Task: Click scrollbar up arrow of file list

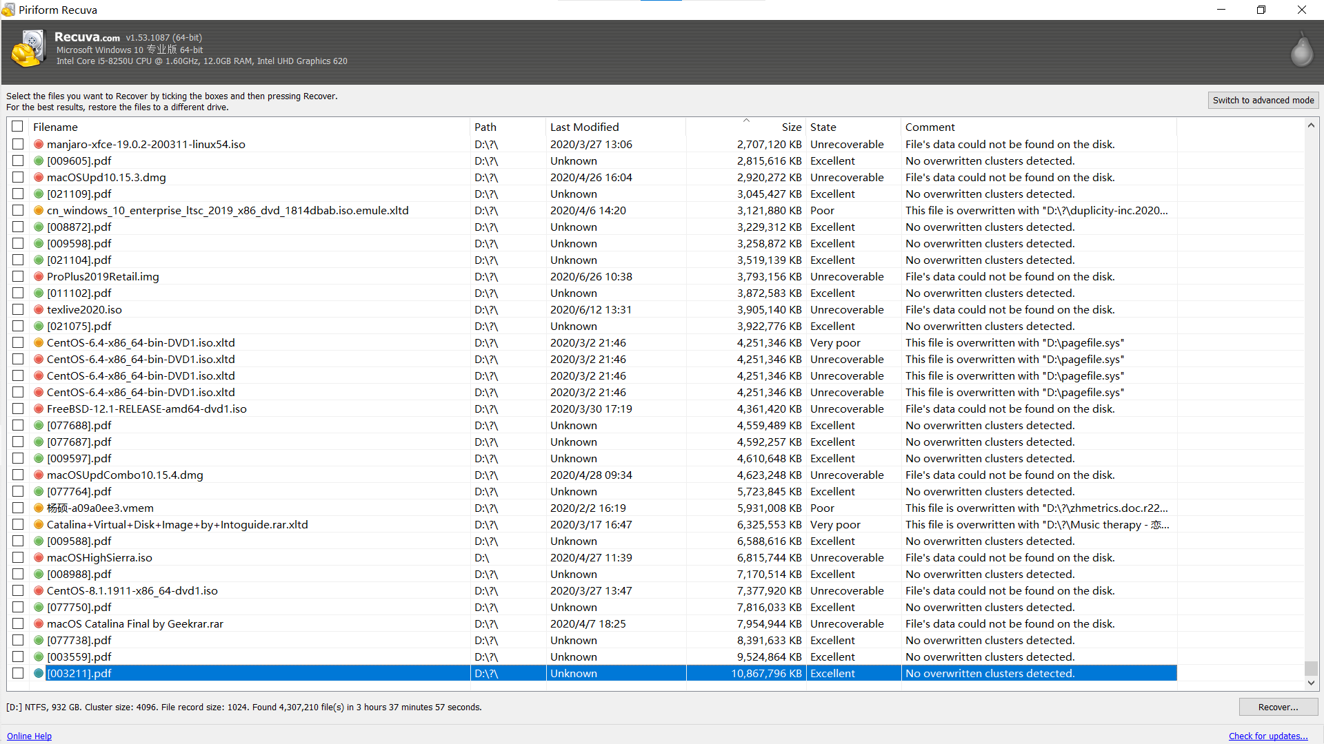Action: [x=1311, y=125]
